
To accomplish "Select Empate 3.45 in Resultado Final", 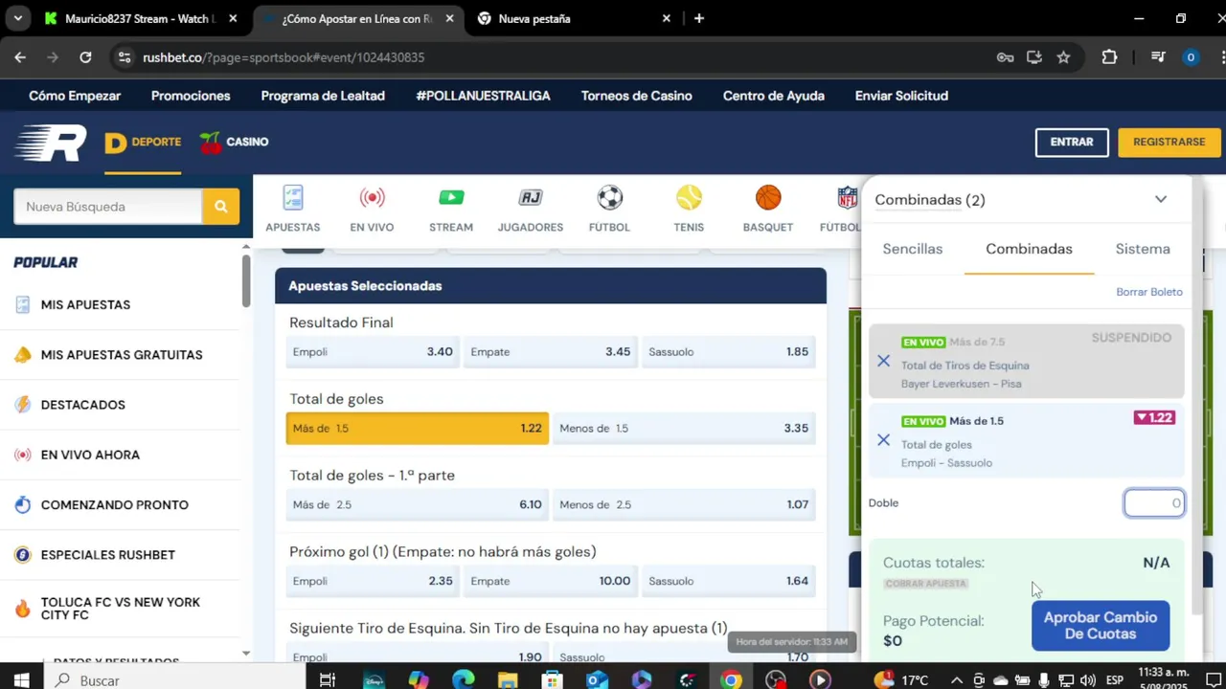I will [x=551, y=352].
